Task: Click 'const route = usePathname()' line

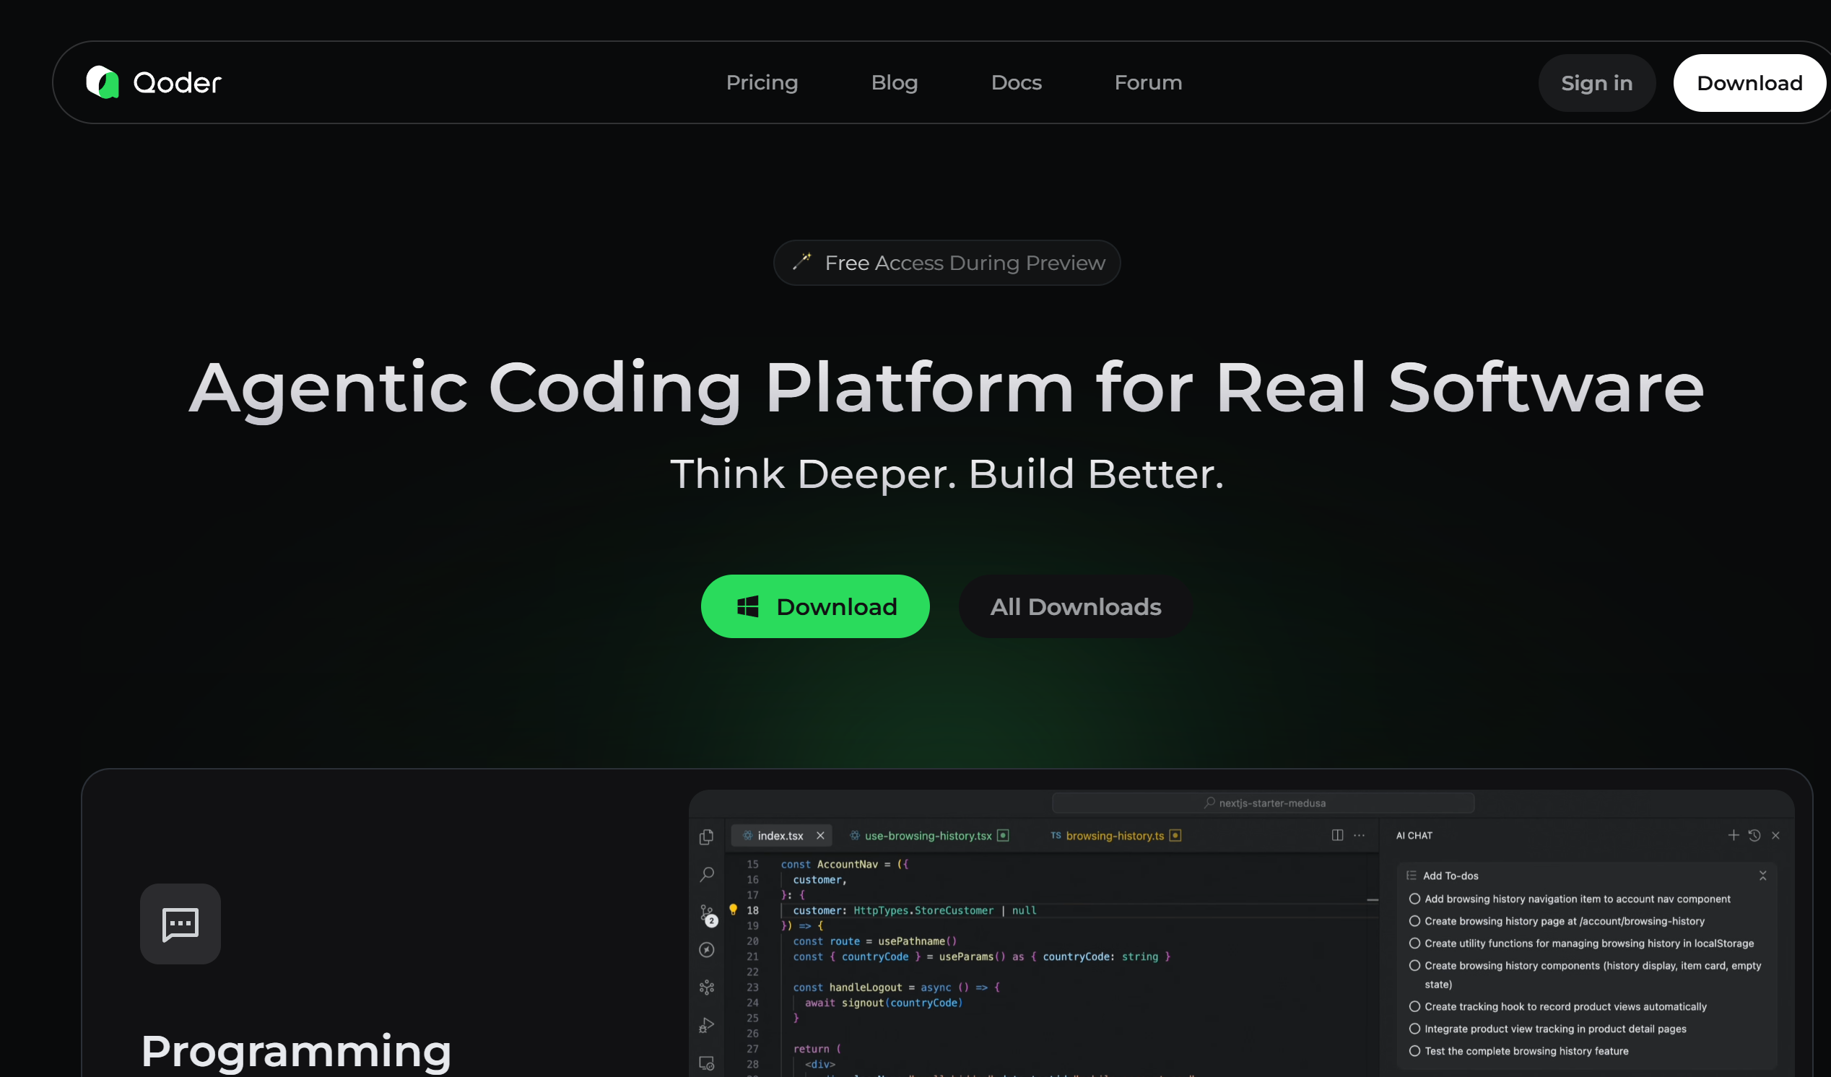Action: coord(875,941)
